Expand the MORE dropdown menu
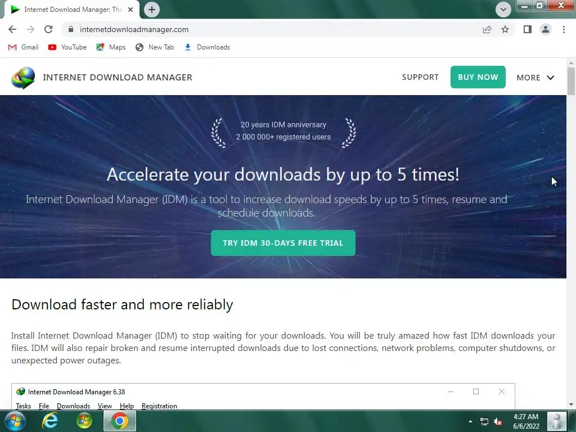The width and height of the screenshot is (576, 432). (535, 78)
